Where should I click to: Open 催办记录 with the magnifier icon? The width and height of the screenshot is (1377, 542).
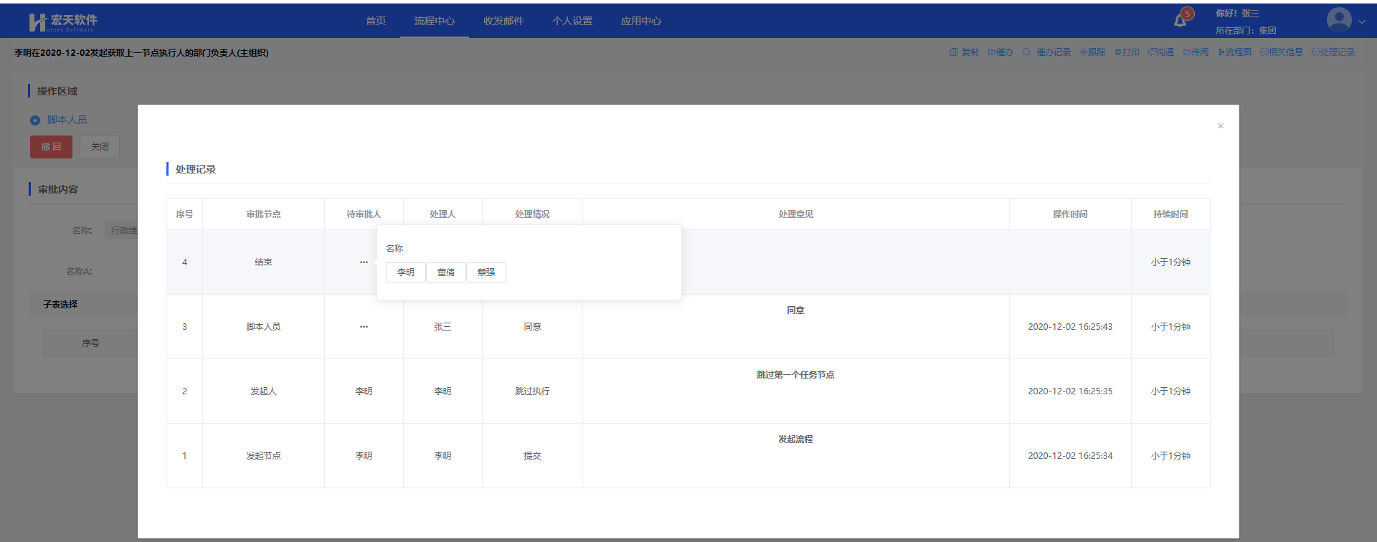pos(1026,52)
